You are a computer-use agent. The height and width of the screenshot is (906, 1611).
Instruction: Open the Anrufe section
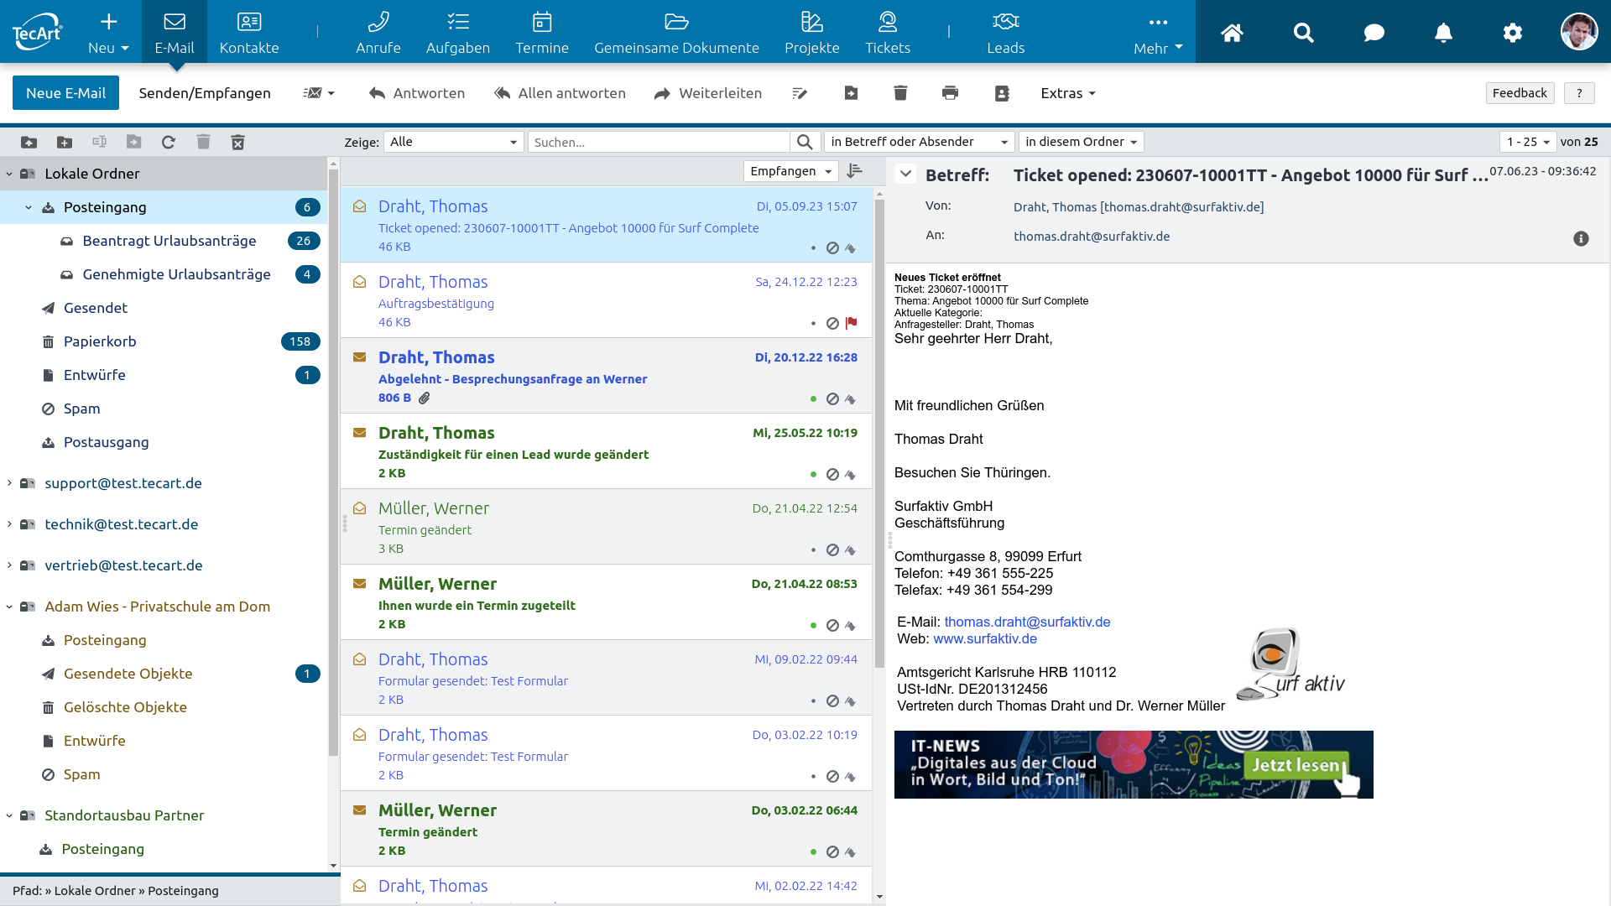(x=378, y=32)
